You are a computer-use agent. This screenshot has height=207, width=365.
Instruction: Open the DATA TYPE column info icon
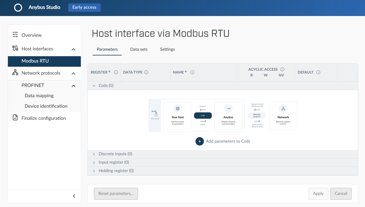[x=146, y=72]
